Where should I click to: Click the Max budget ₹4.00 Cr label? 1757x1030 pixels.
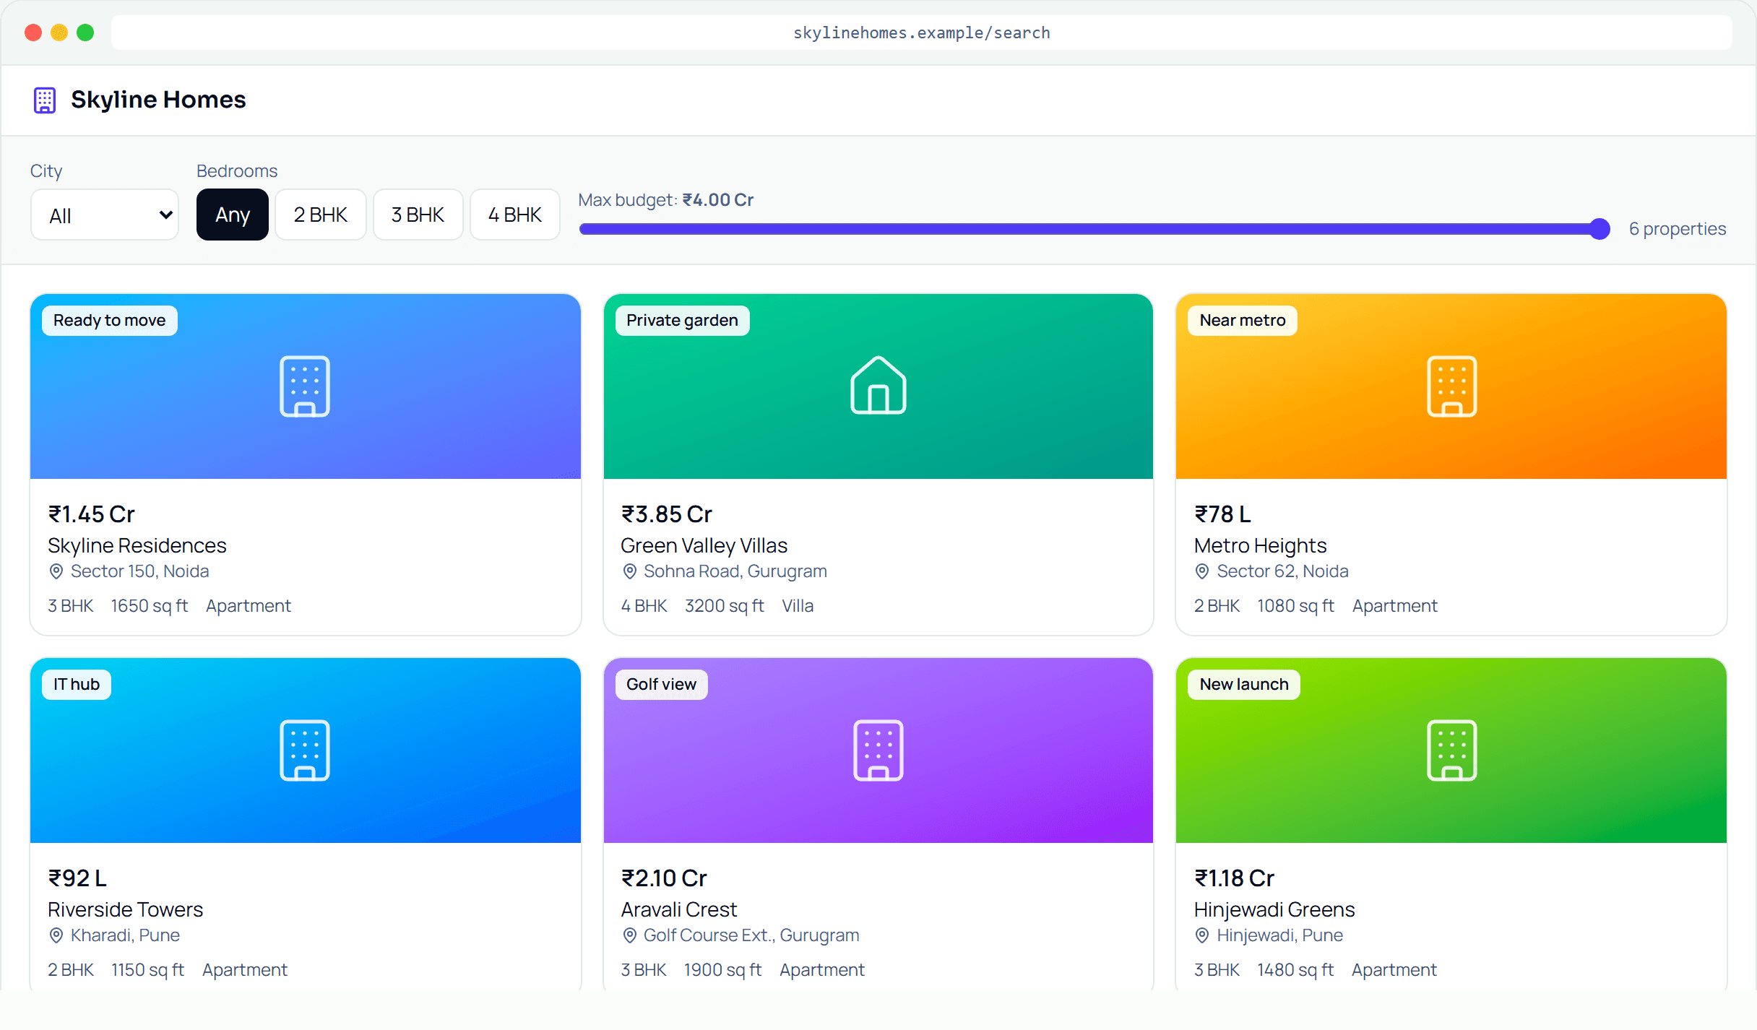coord(665,200)
